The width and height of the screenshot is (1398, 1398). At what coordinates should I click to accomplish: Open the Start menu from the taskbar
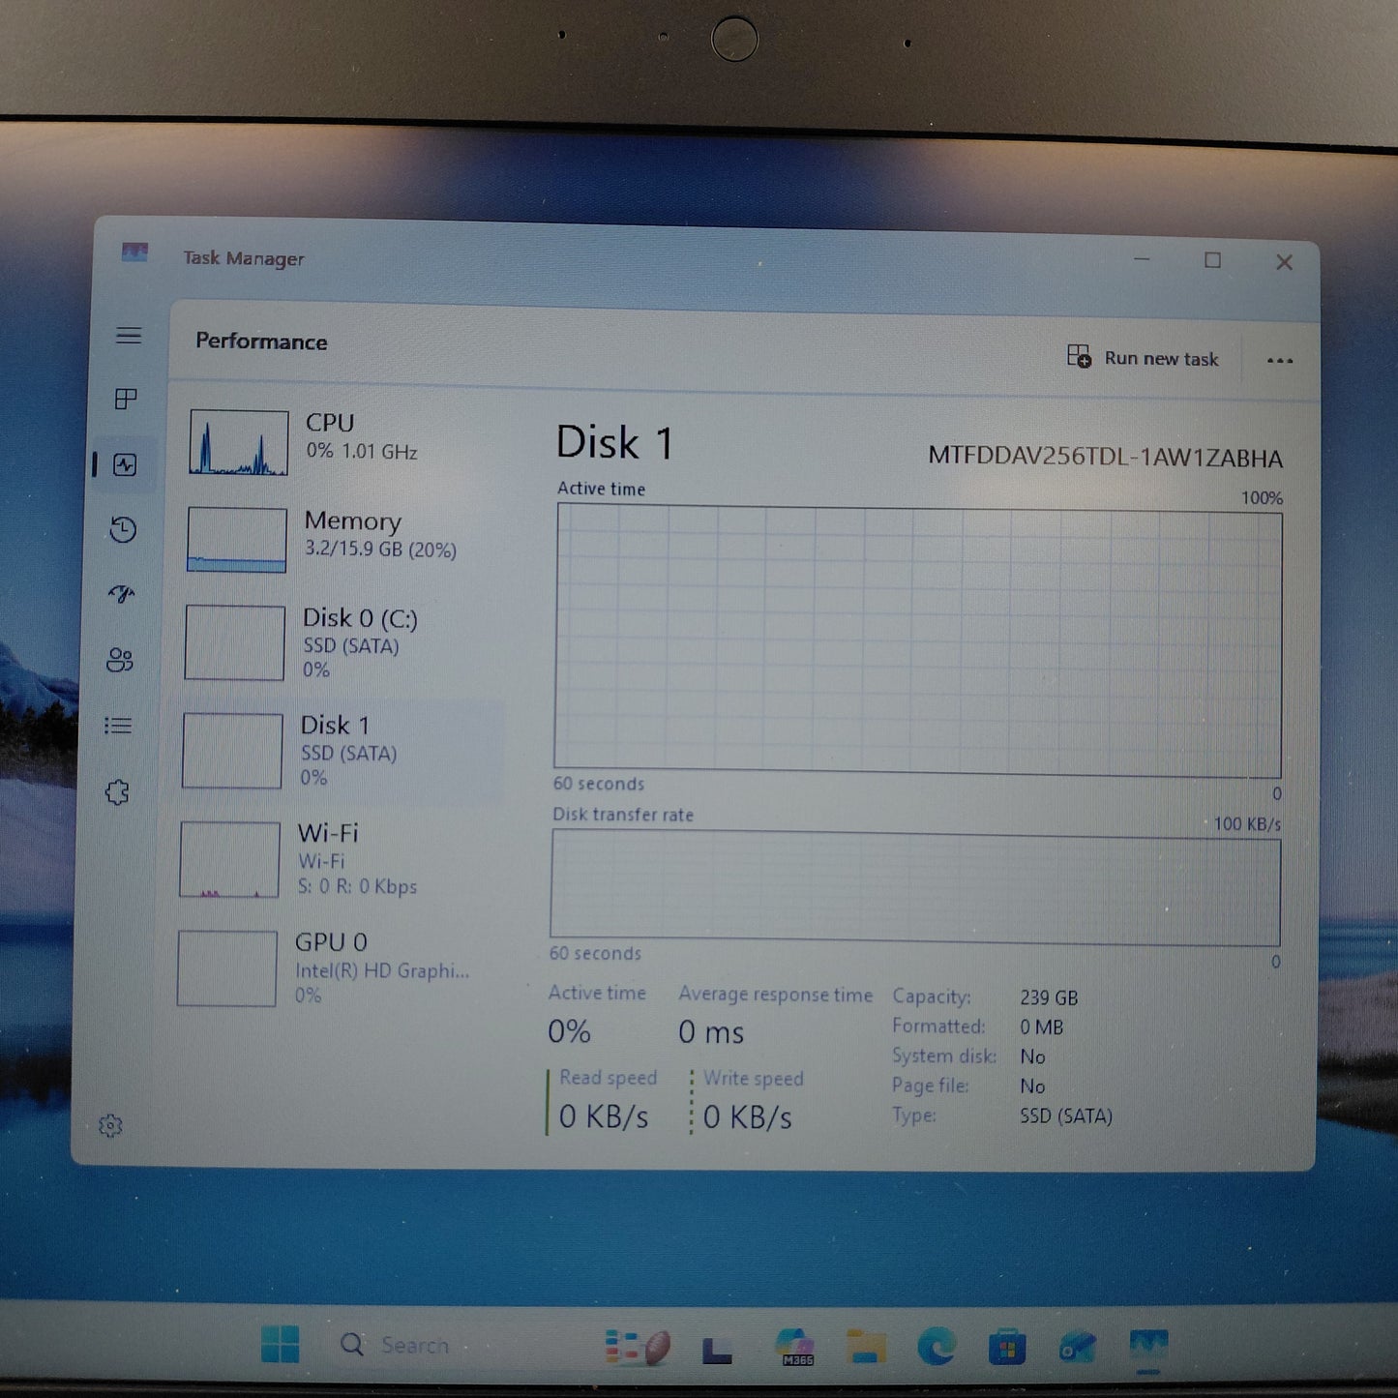click(280, 1345)
